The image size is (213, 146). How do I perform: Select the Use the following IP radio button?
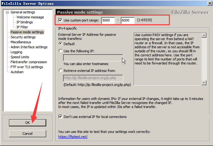point(61,51)
